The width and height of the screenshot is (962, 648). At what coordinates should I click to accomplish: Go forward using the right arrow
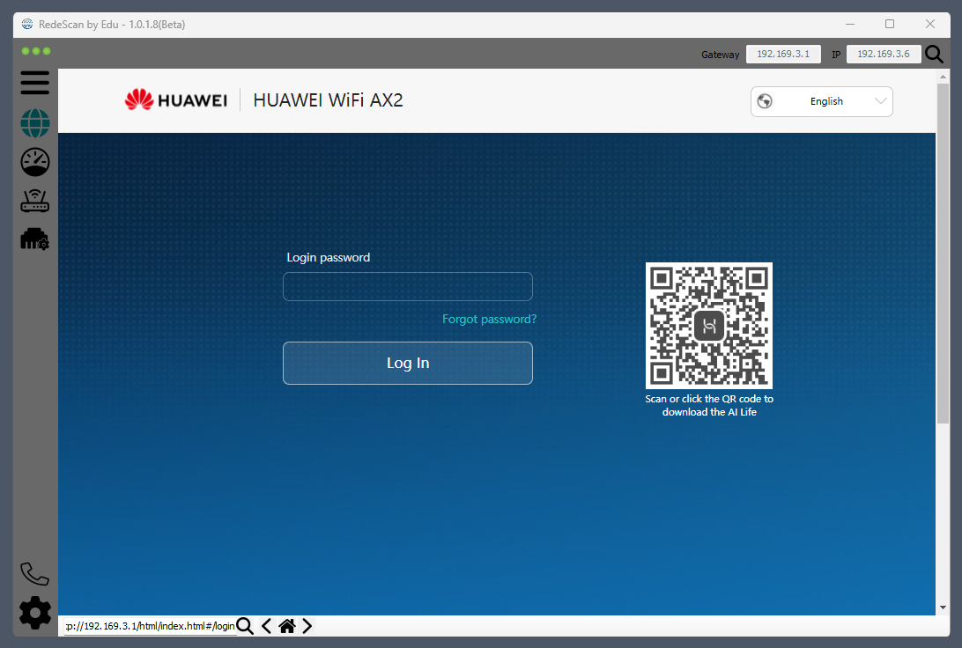[x=307, y=626]
